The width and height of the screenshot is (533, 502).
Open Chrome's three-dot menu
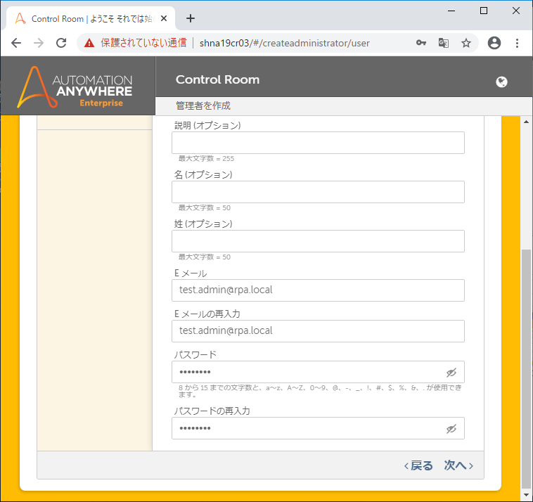517,43
